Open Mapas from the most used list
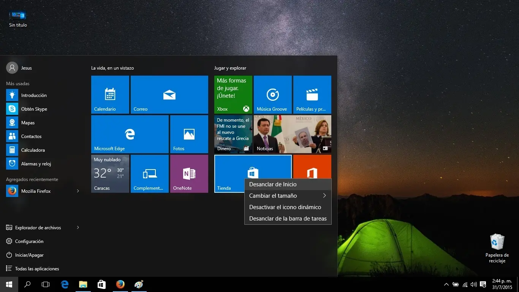Screen dimensions: 519x292 point(28,122)
